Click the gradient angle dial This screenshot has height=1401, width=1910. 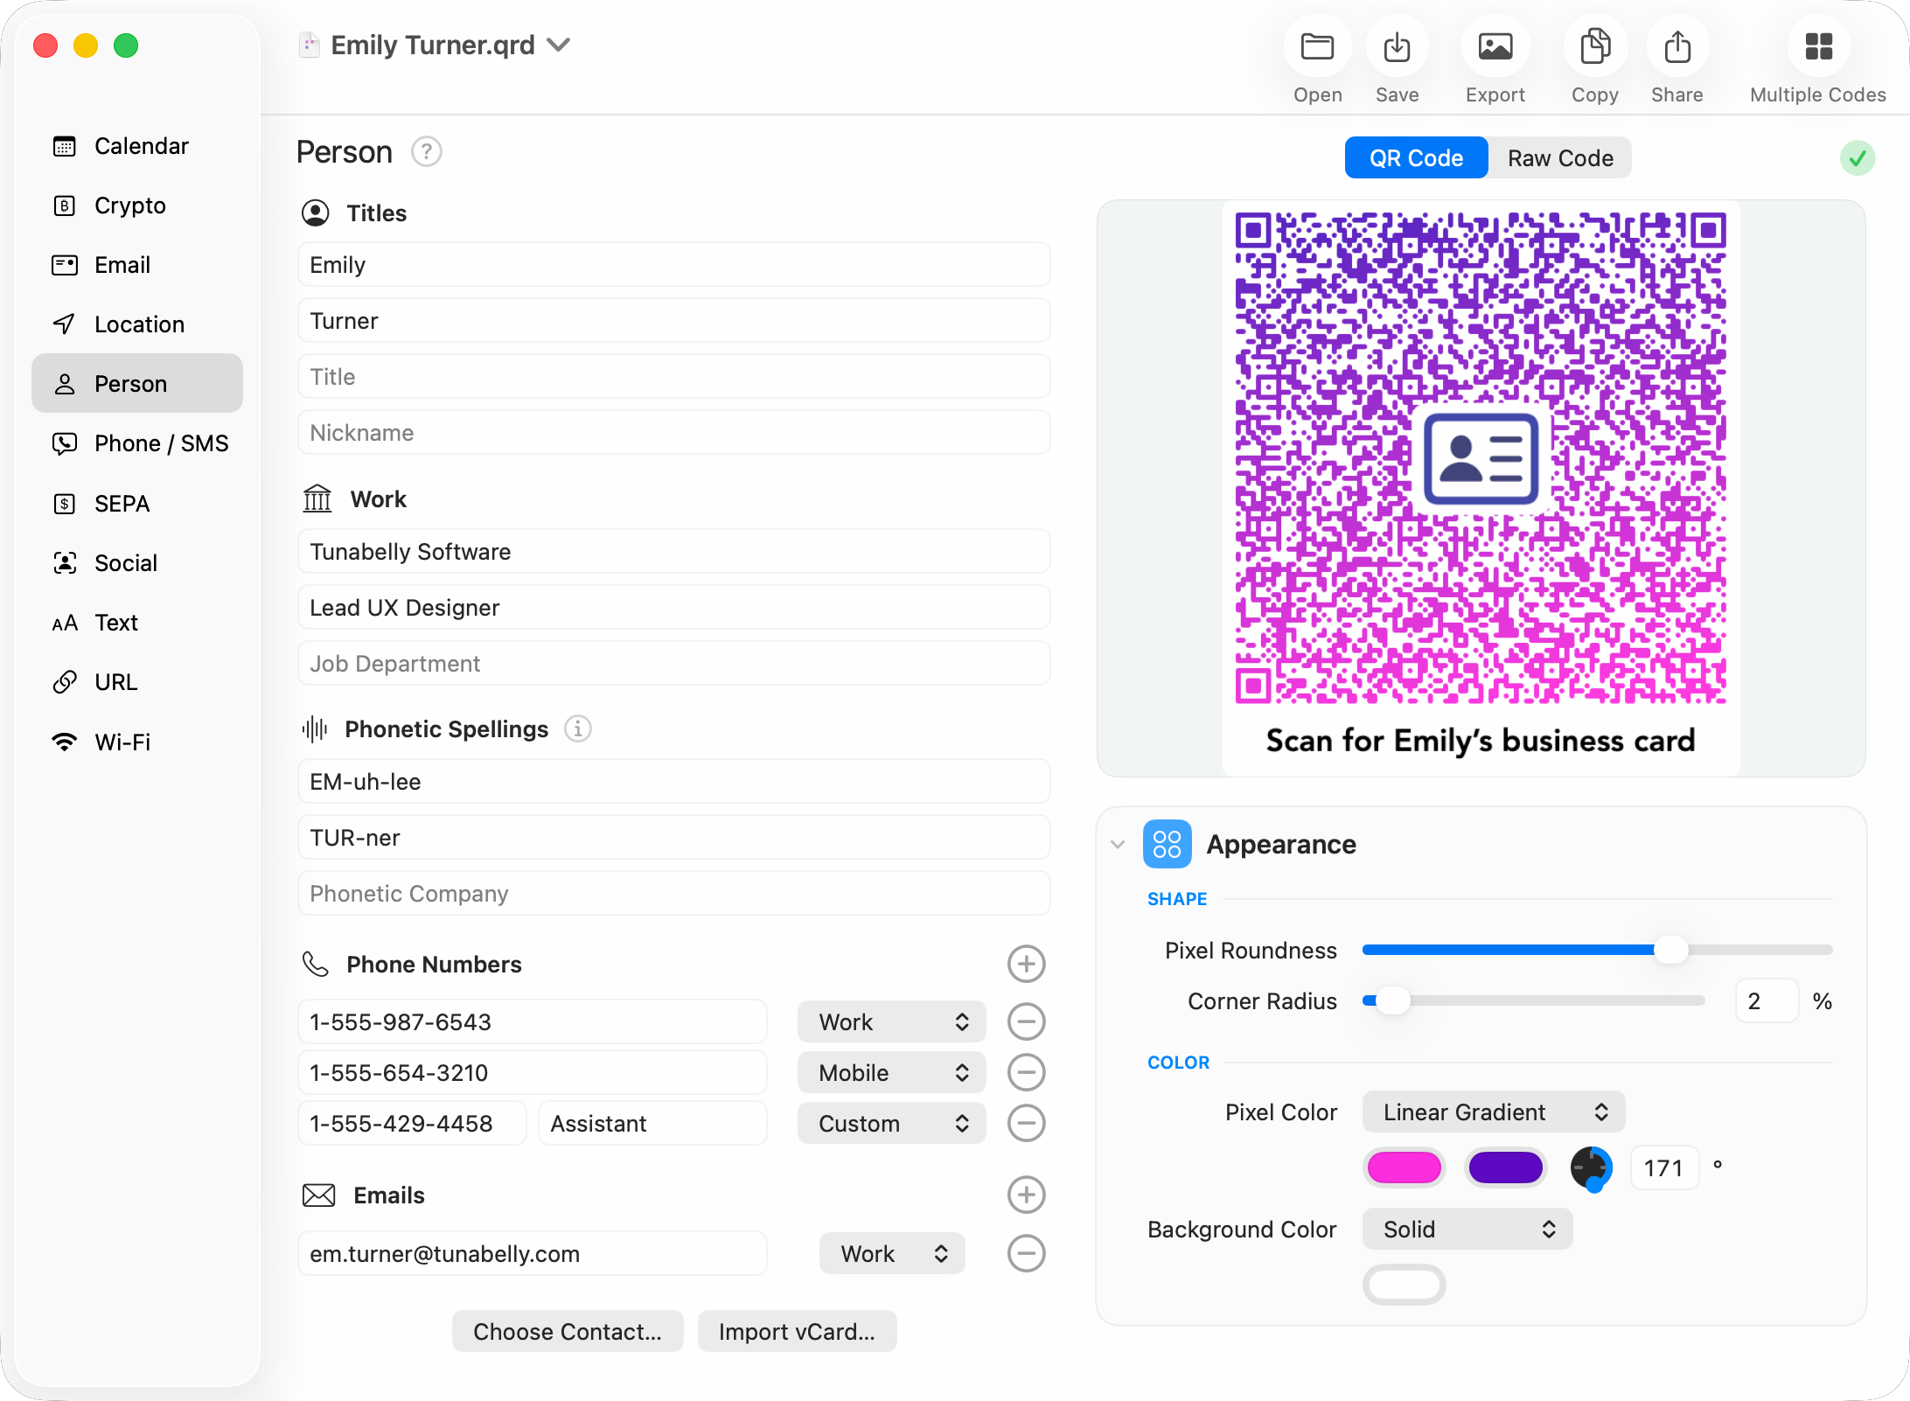click(1591, 1167)
